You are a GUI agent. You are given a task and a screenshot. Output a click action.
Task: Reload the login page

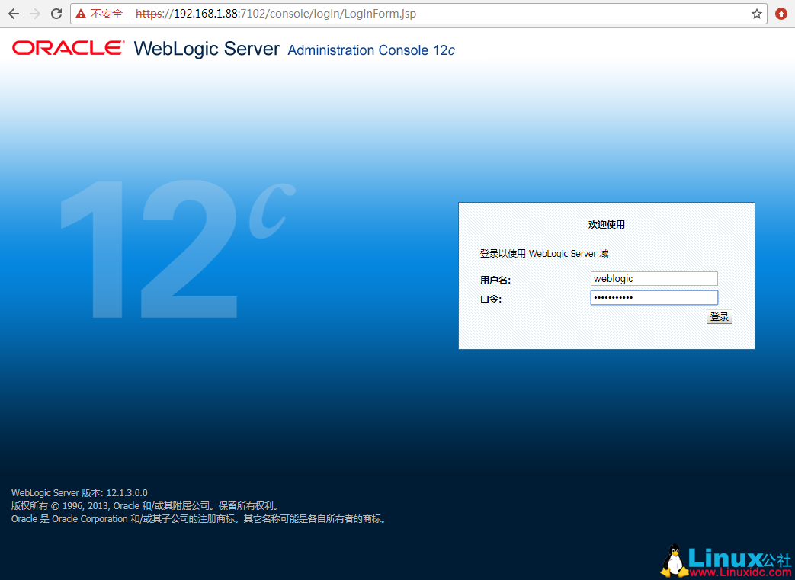[56, 14]
